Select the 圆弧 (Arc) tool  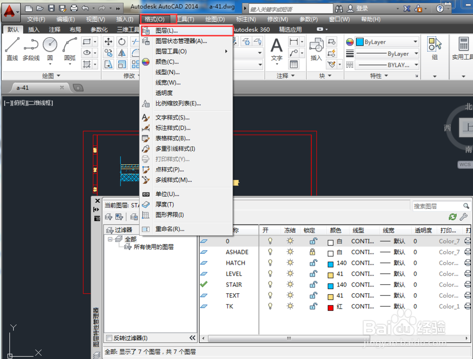[x=69, y=45]
